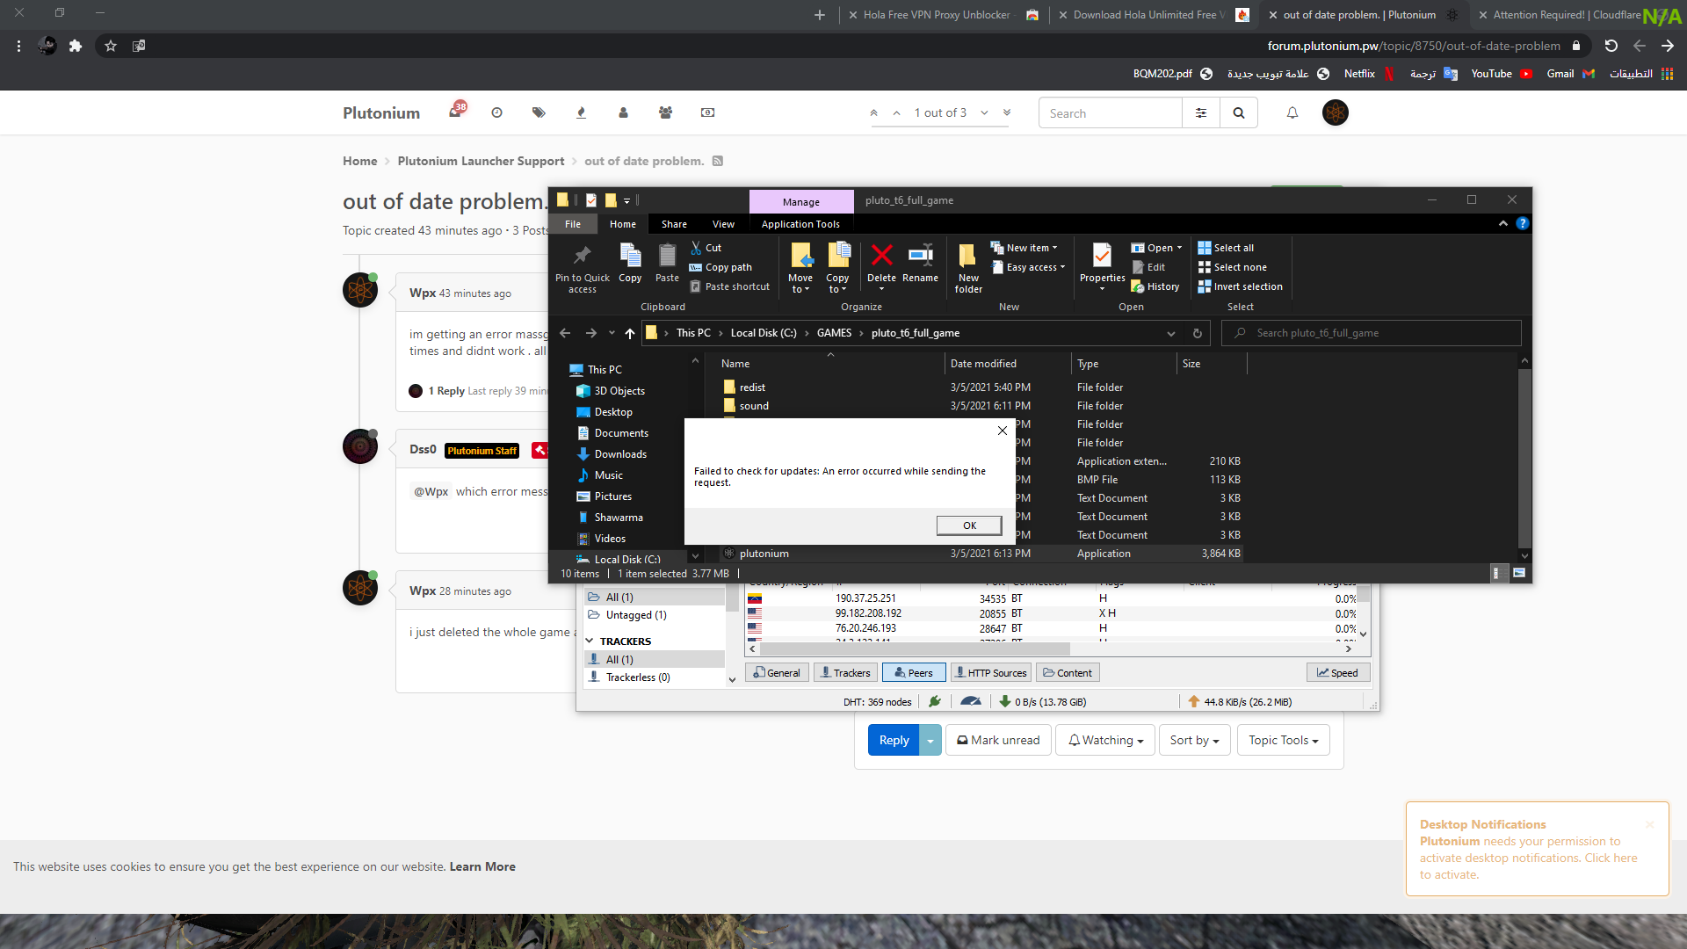The width and height of the screenshot is (1687, 949).
Task: Click the blue Reply button
Action: tap(894, 740)
